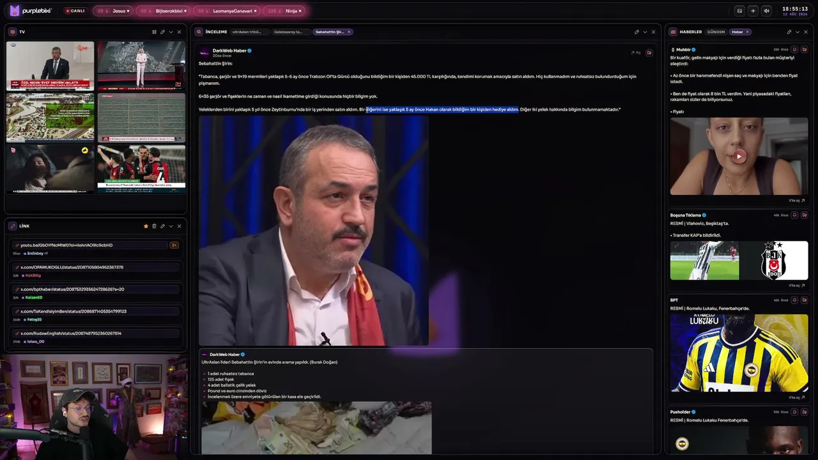
Task: Click the Aç open link on DarkWeb post
Action: (636, 53)
